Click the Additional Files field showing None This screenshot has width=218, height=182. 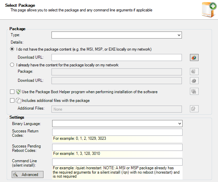[x=116, y=109]
